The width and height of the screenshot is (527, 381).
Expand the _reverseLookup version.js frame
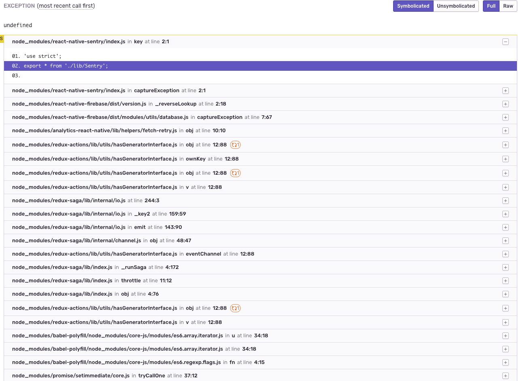coord(505,104)
